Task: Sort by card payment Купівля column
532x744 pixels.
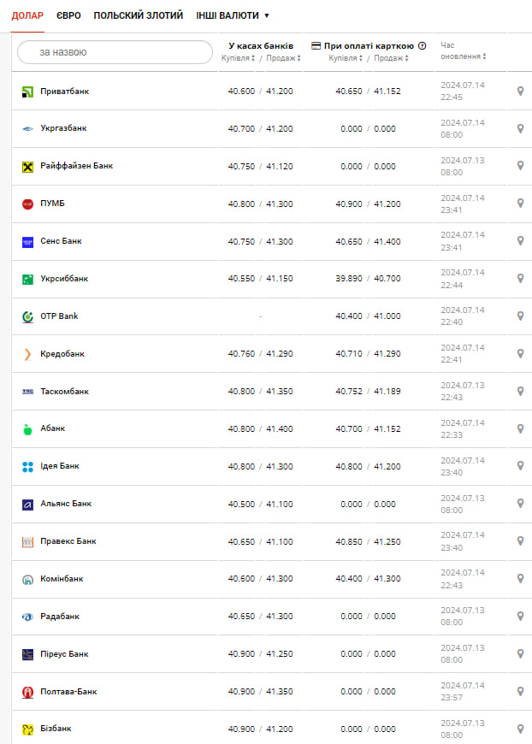Action: pos(346,58)
